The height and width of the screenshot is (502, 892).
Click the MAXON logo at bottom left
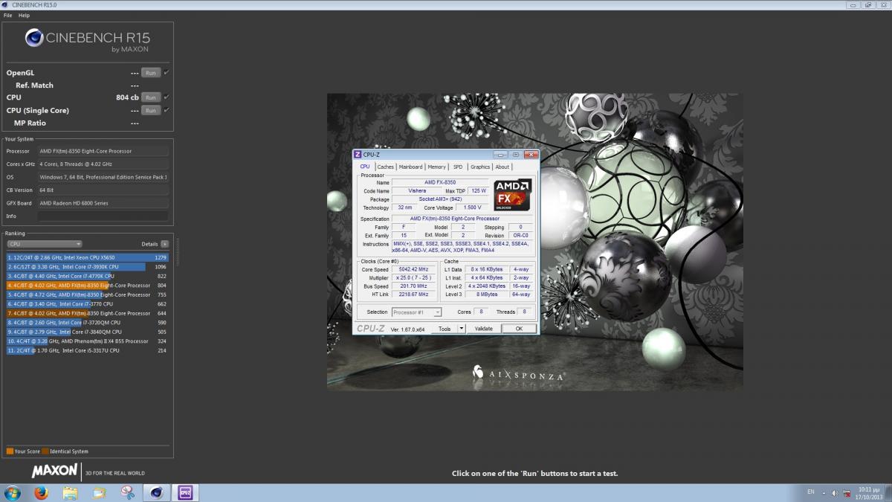click(54, 471)
